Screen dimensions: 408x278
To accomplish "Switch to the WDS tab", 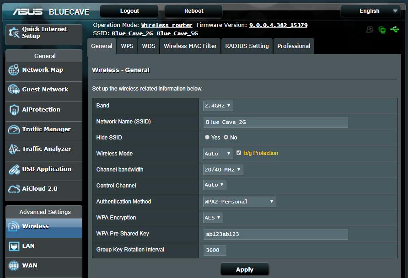I will 149,46.
